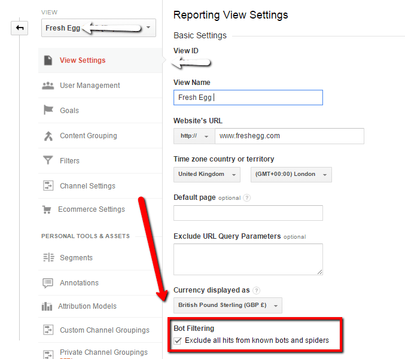Click the textarea resize handle
Viewport: 405px width, 359px height.
click(320, 272)
